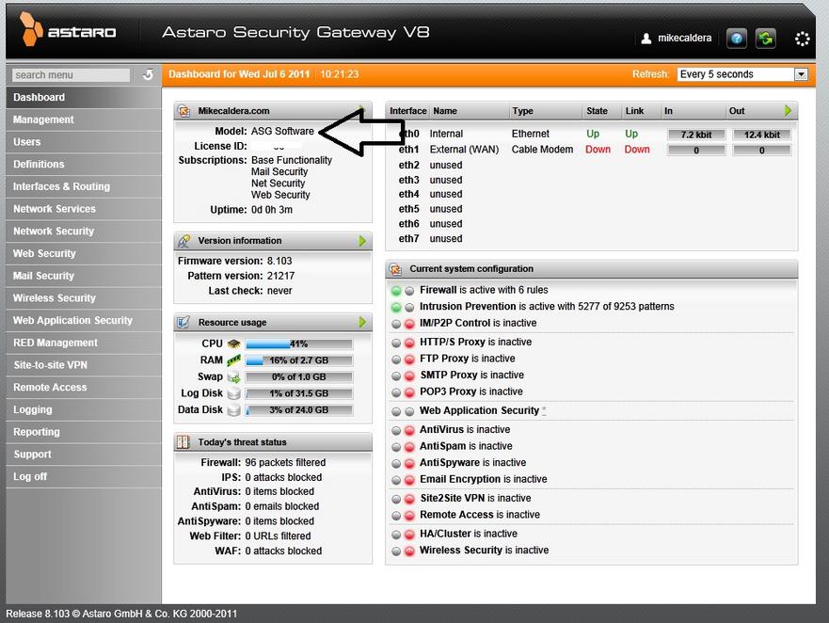Screen dimensions: 829x623
Task: Open the Support menu
Action: click(x=84, y=455)
